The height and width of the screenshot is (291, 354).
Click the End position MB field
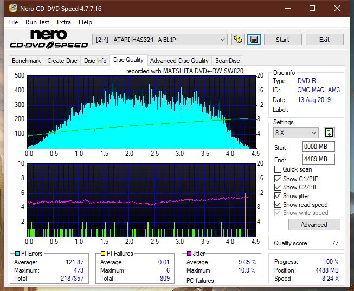[319, 159]
